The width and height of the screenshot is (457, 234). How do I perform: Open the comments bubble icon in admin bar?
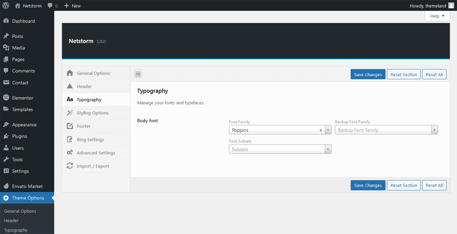tap(50, 6)
